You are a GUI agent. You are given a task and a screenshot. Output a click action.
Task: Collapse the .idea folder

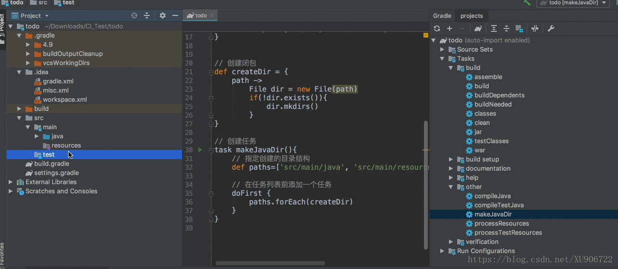click(19, 72)
